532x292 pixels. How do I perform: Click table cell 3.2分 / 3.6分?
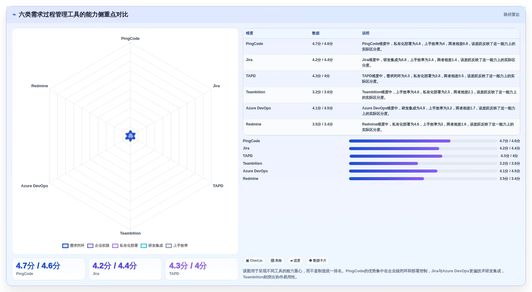click(x=323, y=92)
